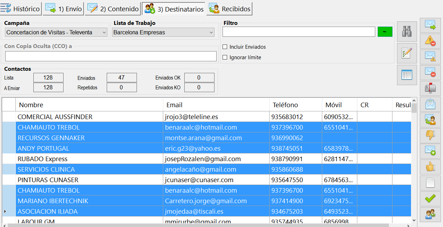Click the blue table grid icon button

(407, 75)
